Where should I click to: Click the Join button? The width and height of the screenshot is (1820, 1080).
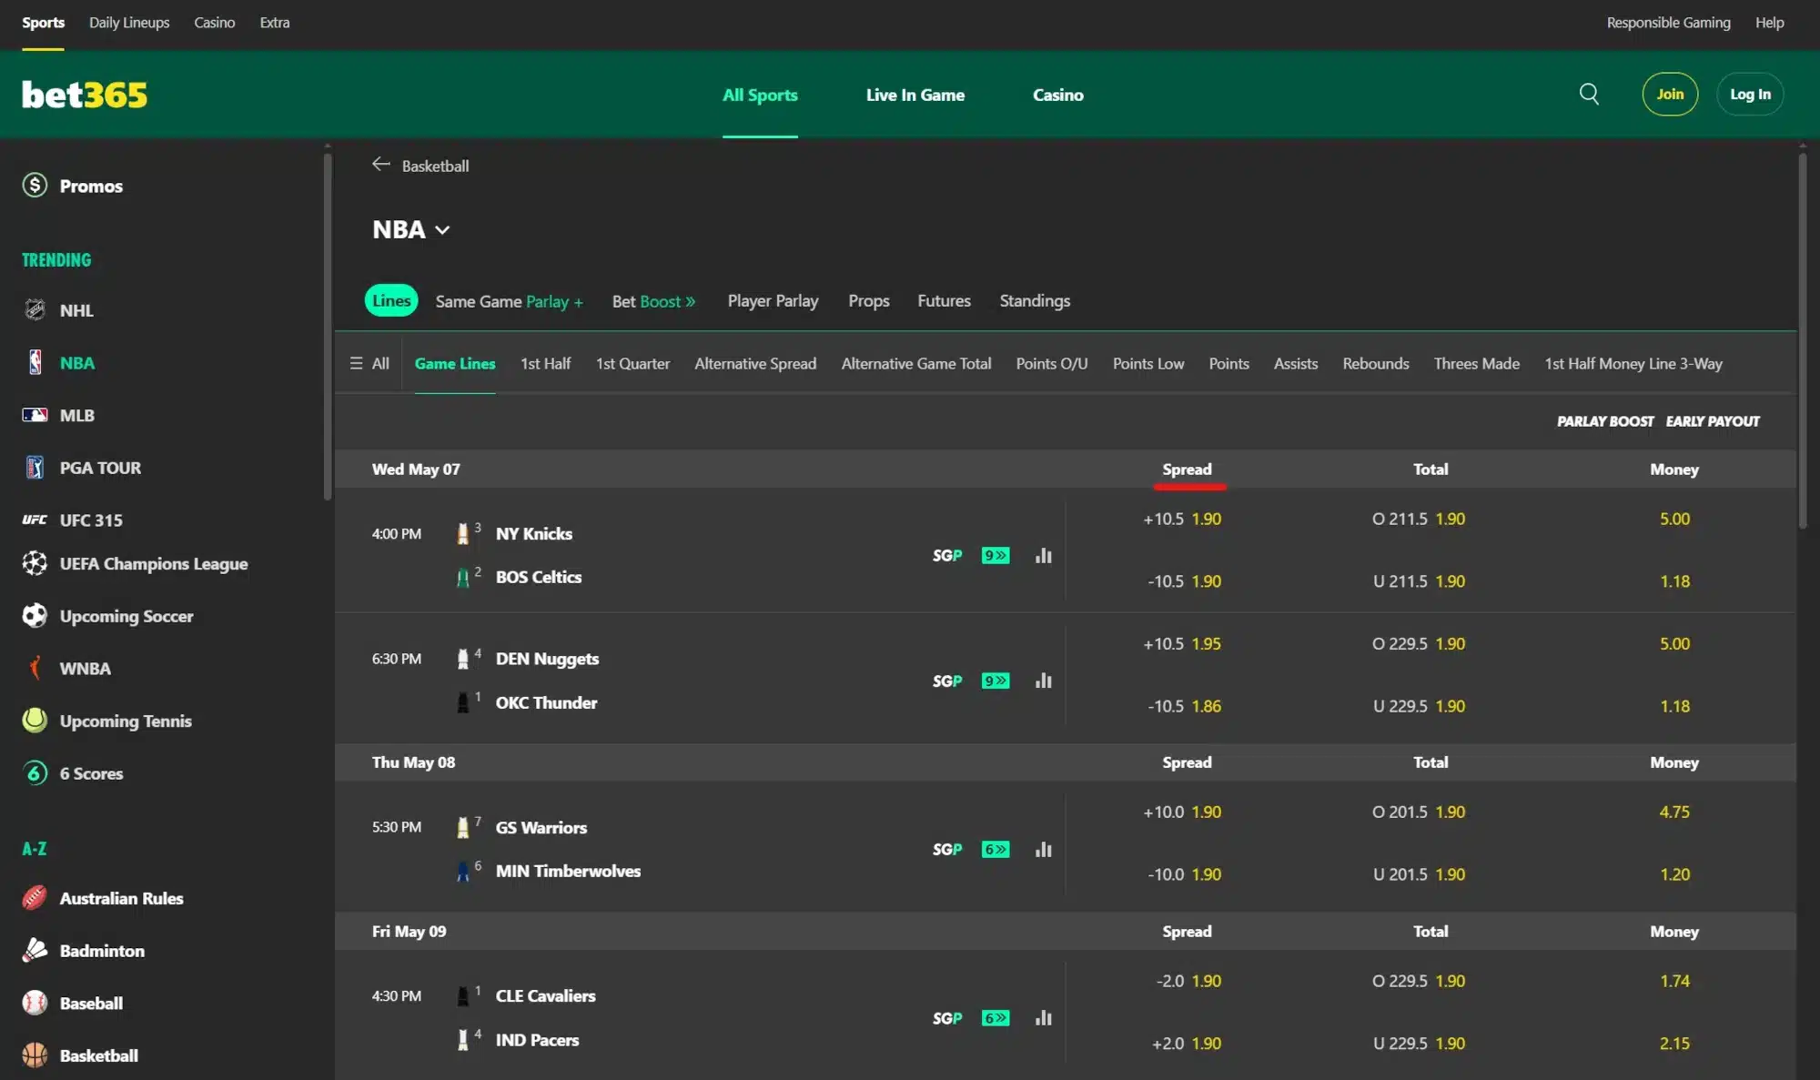click(1670, 94)
